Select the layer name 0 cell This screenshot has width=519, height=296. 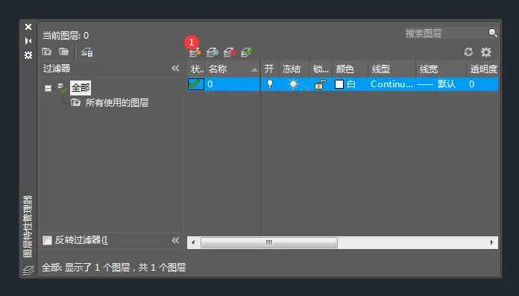point(233,84)
